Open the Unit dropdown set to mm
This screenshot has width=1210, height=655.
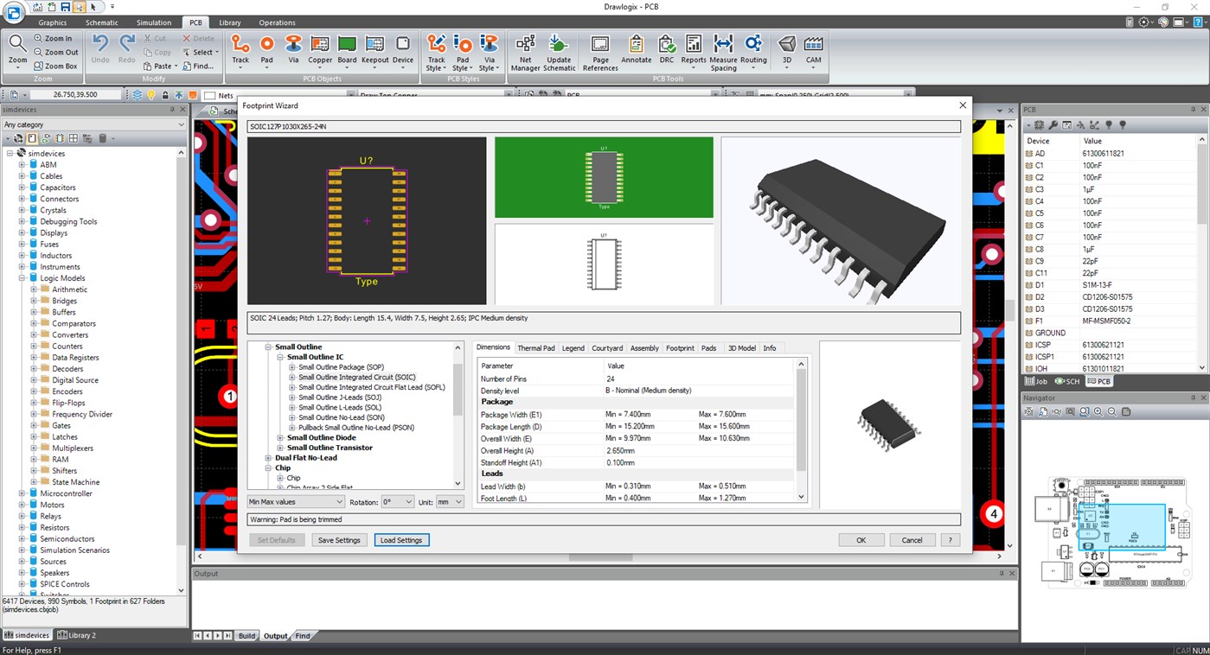tap(451, 501)
